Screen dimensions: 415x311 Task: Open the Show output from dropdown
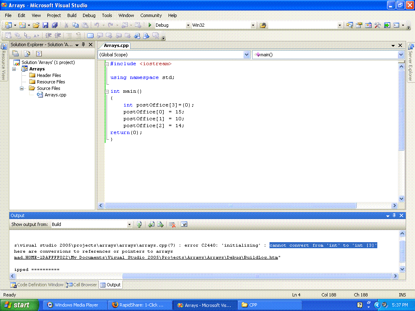coord(129,224)
